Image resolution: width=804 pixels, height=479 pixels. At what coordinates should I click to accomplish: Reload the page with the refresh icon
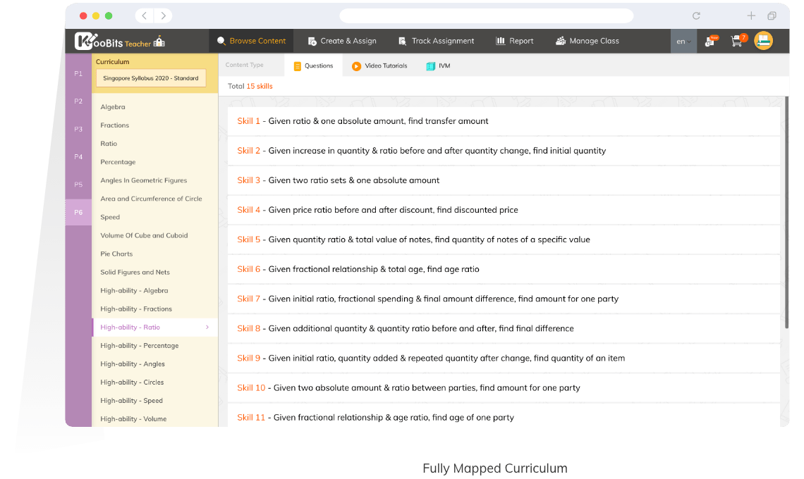point(696,16)
